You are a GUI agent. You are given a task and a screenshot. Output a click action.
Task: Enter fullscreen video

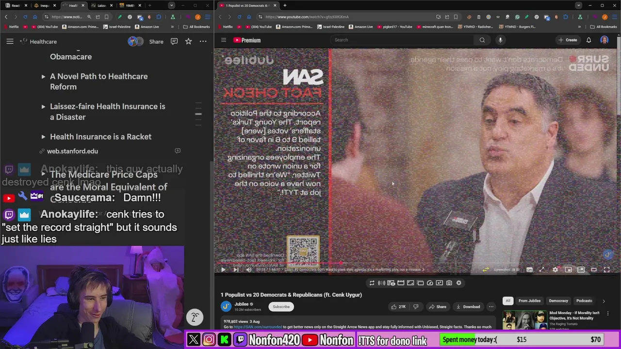(606, 270)
